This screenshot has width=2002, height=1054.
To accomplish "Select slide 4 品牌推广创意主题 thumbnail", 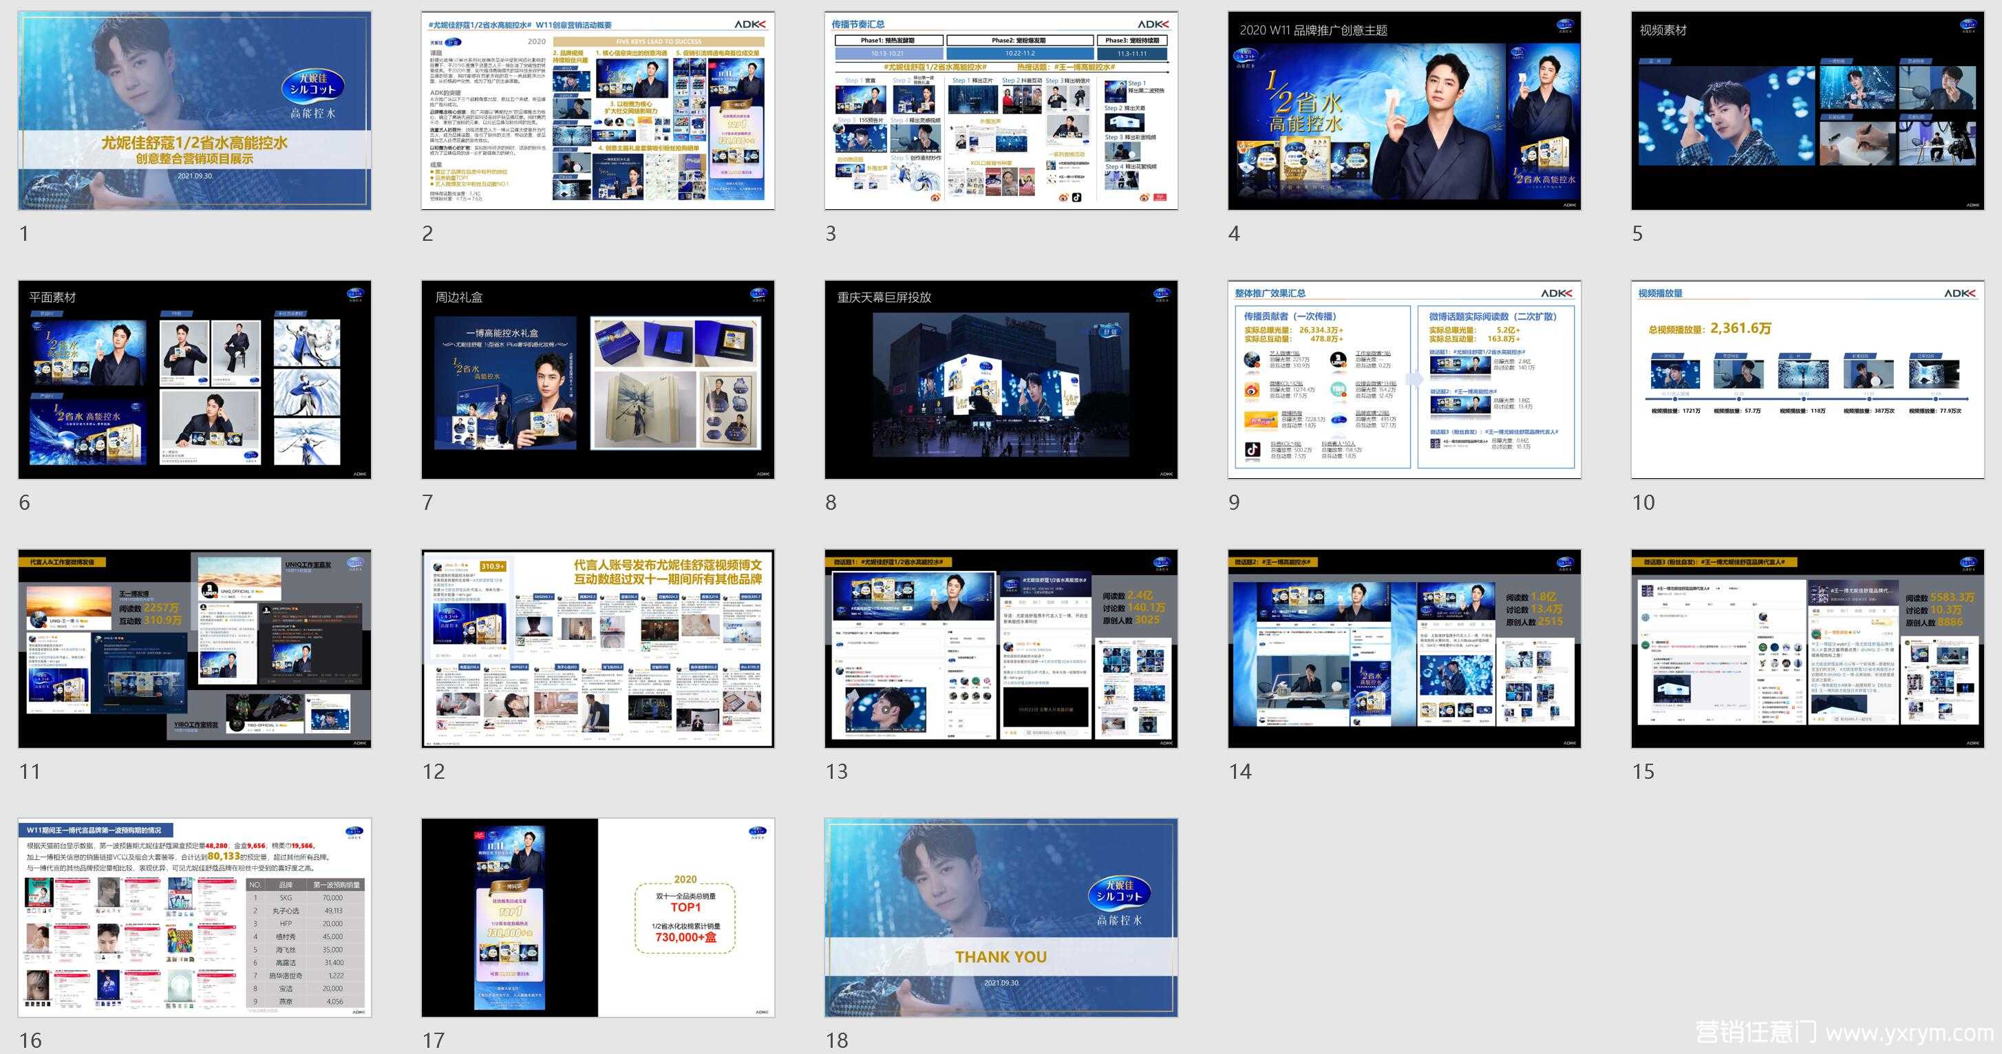I will [1405, 110].
